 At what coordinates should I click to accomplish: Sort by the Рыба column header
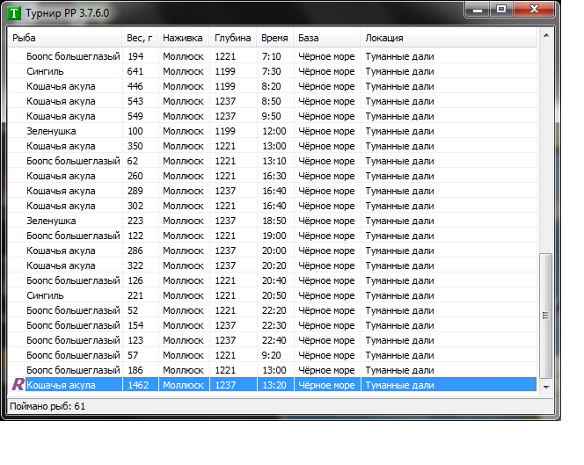65,38
